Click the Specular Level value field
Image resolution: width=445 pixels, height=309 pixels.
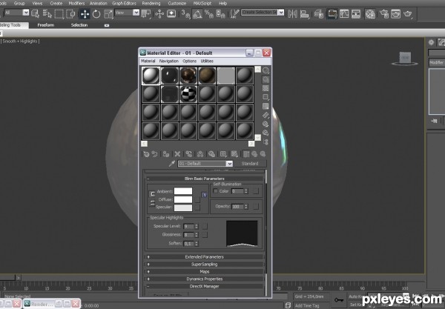188,226
